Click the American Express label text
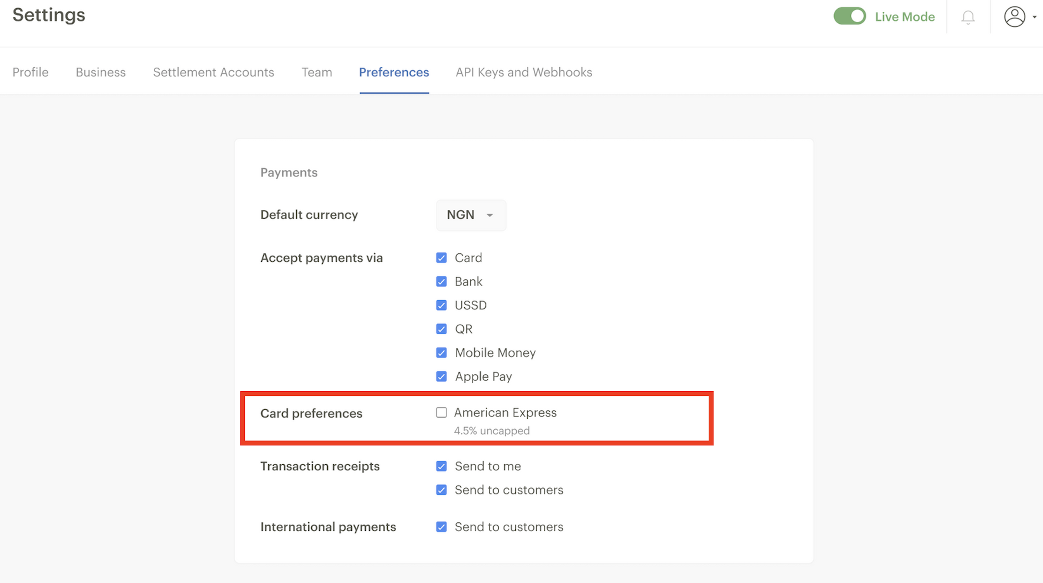1043x583 pixels. [505, 412]
